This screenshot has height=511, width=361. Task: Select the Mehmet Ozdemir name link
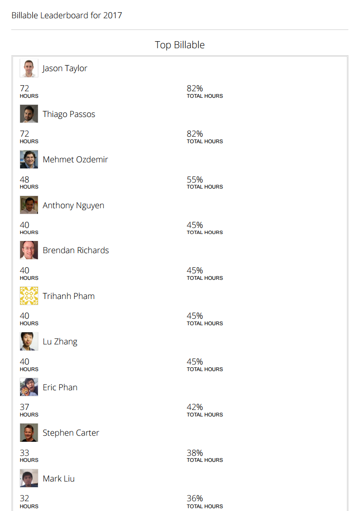pyautogui.click(x=75, y=160)
